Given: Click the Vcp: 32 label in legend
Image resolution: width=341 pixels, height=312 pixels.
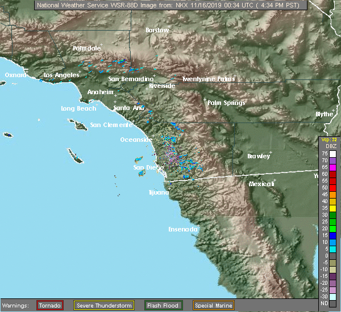Looking at the screenshot, I should coord(329,140).
